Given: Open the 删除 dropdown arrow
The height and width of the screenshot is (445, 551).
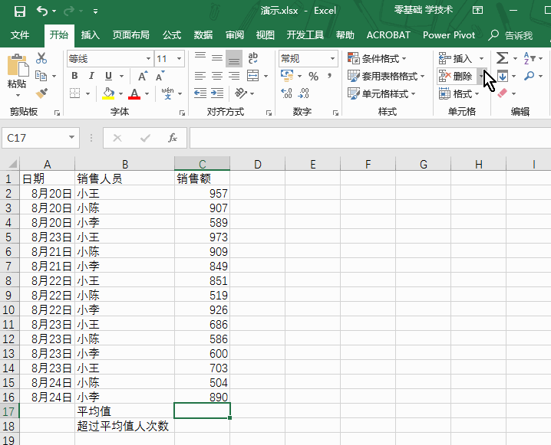Looking at the screenshot, I should click(481, 76).
